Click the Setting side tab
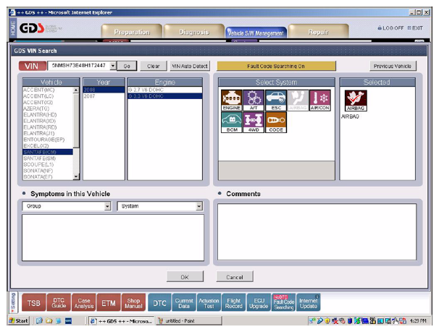This screenshot has width=439, height=332. (x=13, y=303)
